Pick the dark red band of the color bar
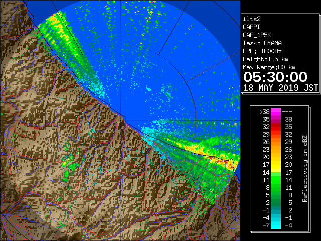The width and height of the screenshot is (321, 241). (x=276, y=125)
